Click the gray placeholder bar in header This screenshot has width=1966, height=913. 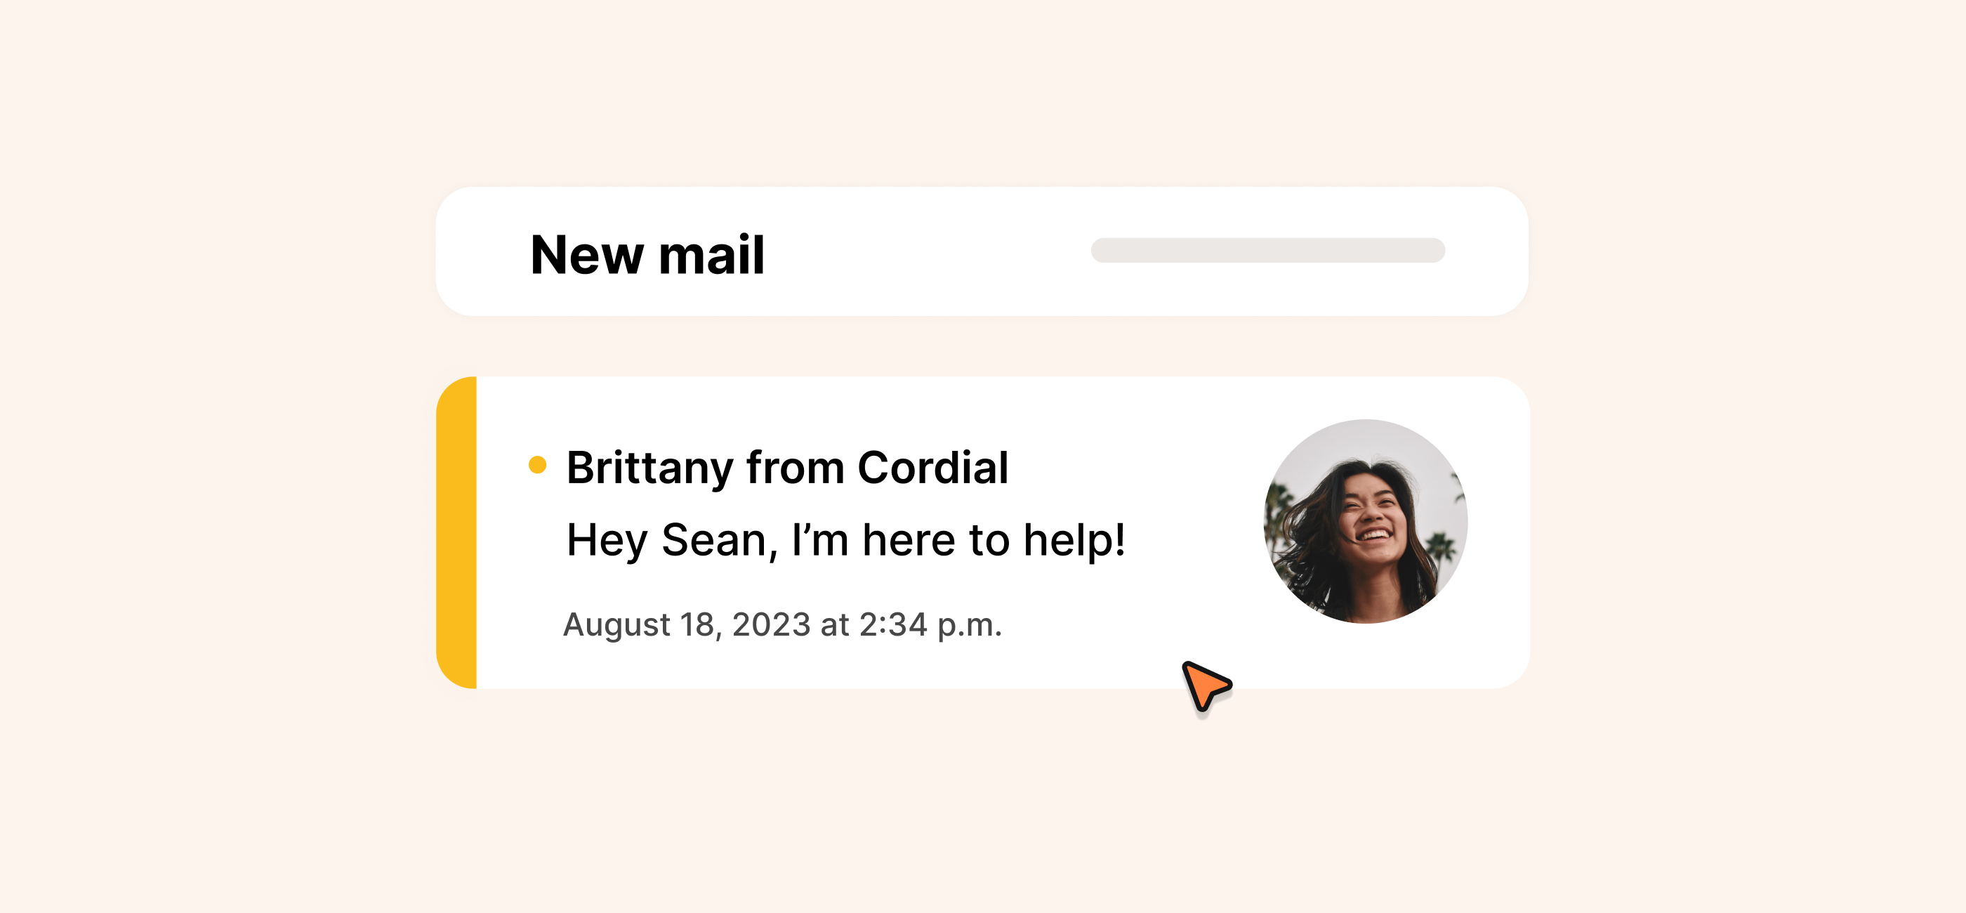(1267, 251)
